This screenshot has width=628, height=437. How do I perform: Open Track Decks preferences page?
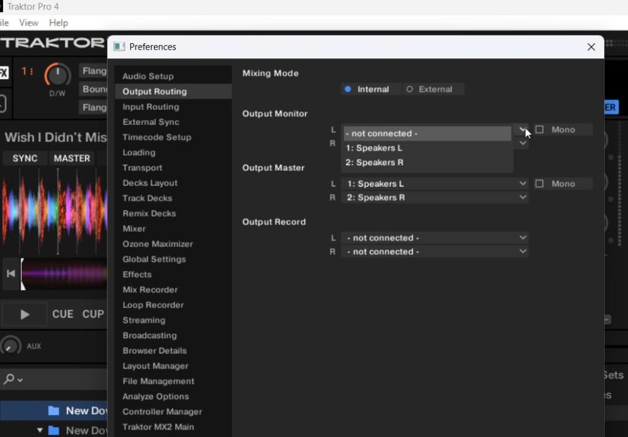click(x=173, y=198)
